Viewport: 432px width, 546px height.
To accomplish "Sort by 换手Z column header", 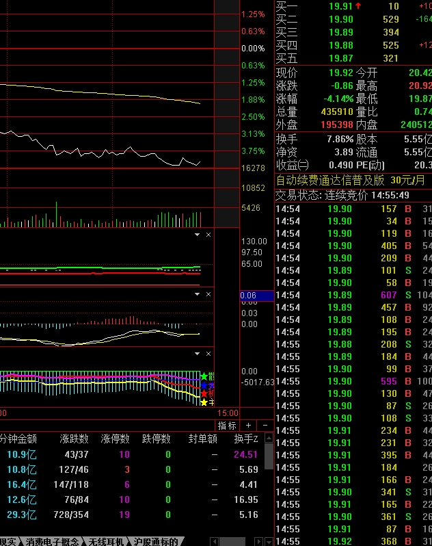I will click(x=246, y=439).
